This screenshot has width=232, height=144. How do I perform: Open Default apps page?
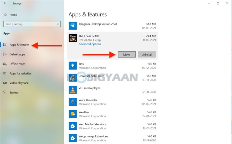[17, 54]
